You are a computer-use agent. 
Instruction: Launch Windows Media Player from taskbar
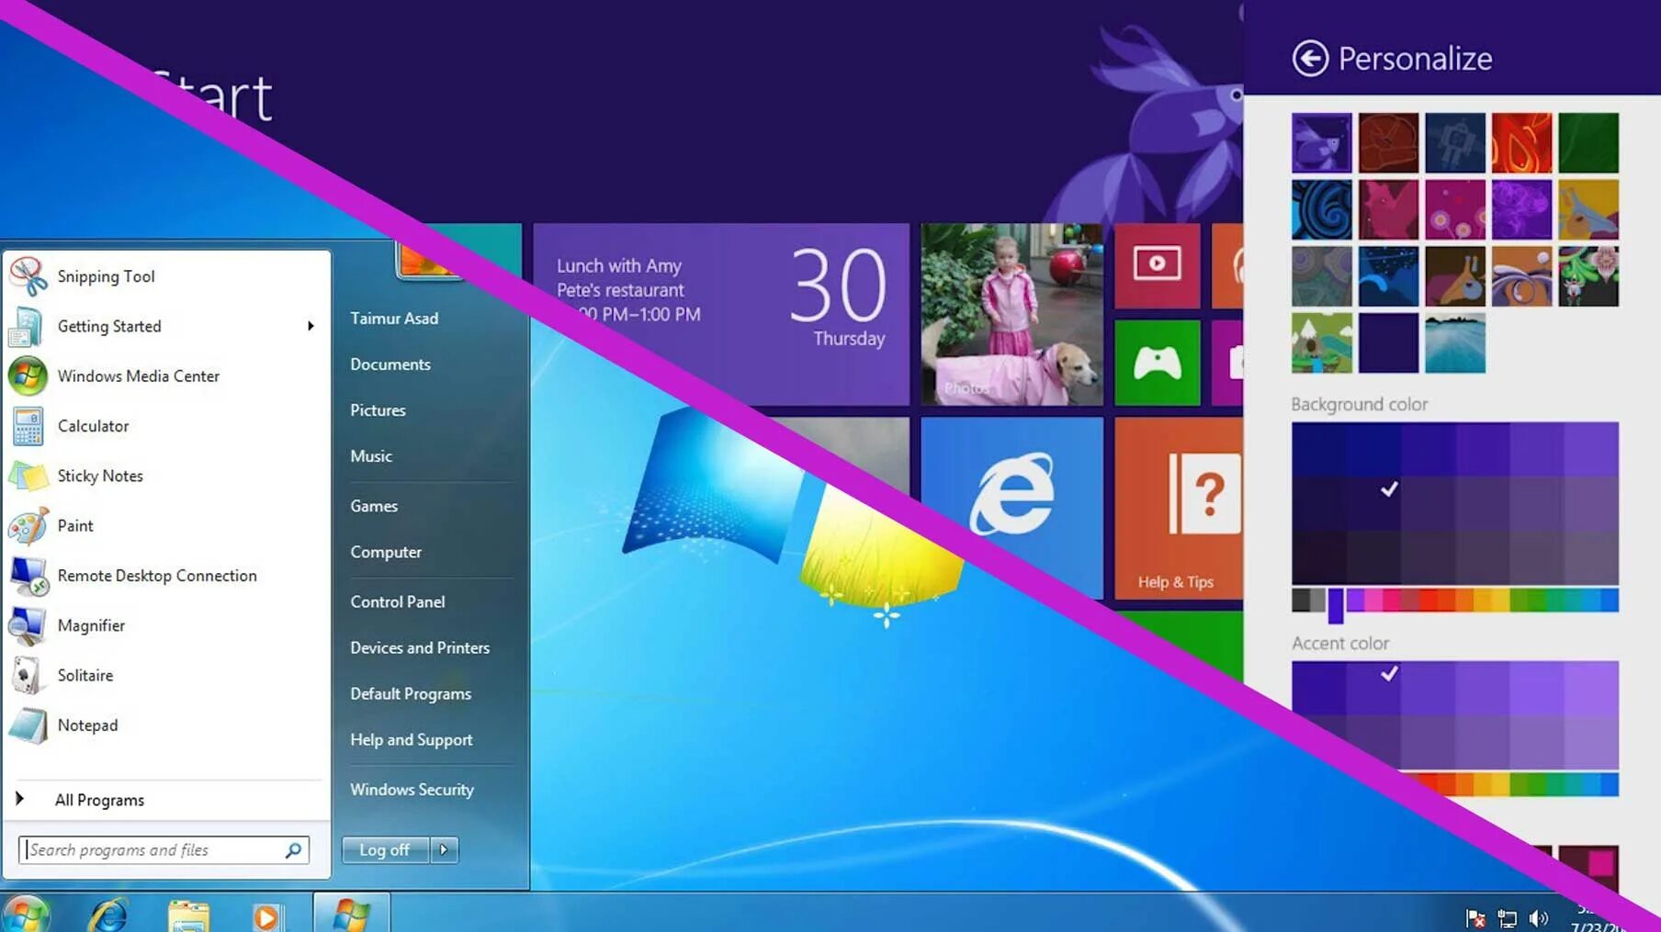[267, 916]
